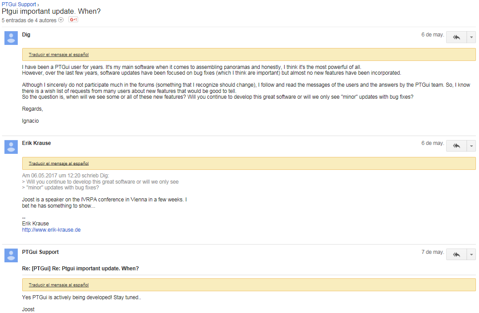Viewport: 479px width, 313px height.
Task: Open the more options dropdown on Dig's post
Action: [x=471, y=37]
